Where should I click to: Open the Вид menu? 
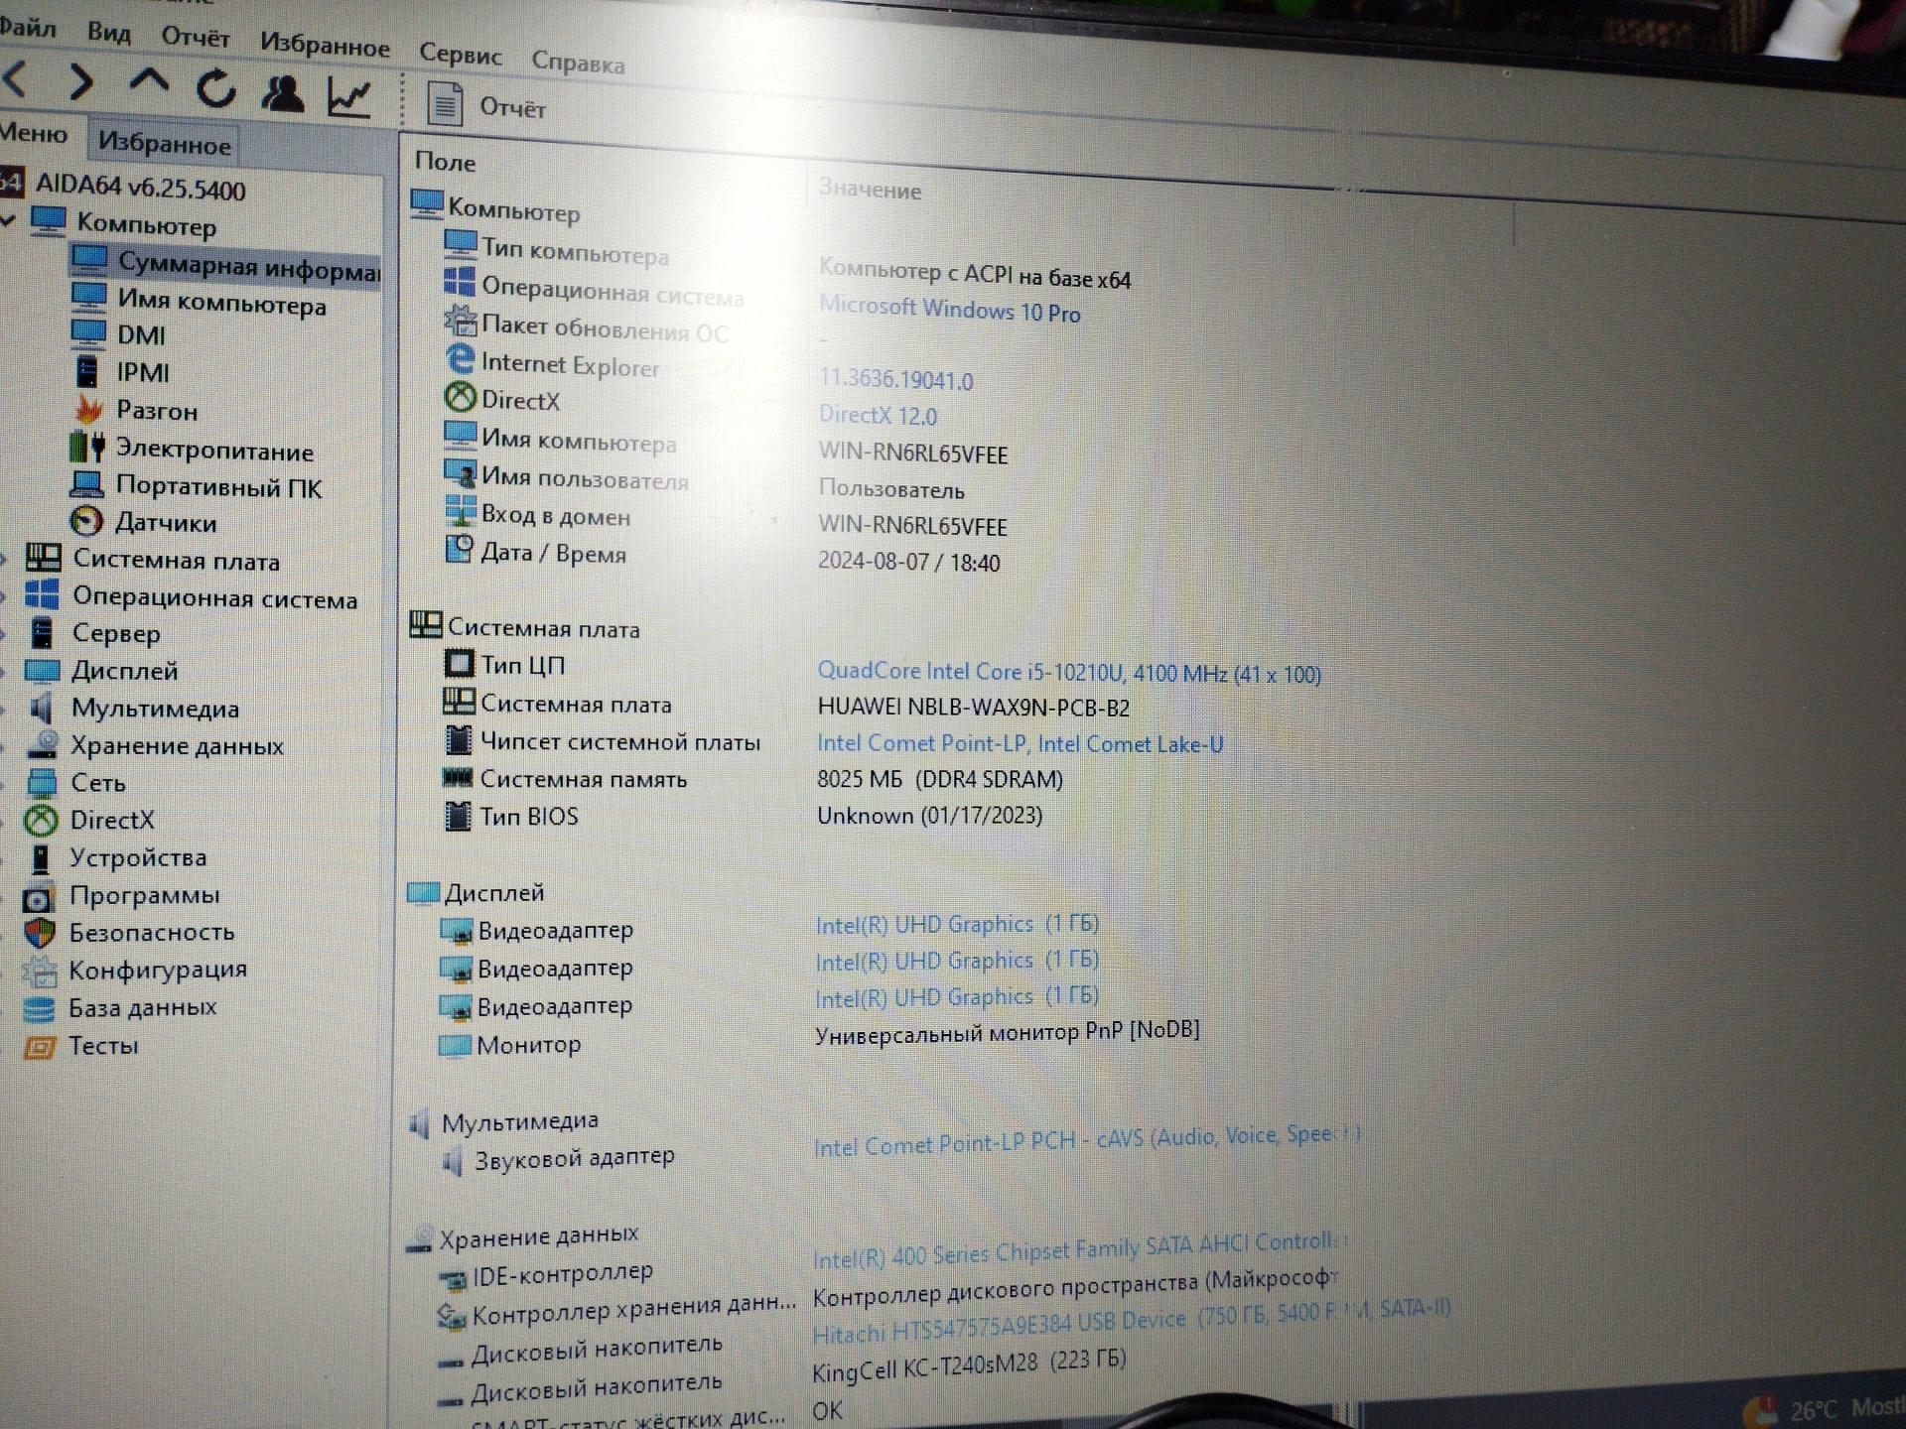(x=109, y=32)
